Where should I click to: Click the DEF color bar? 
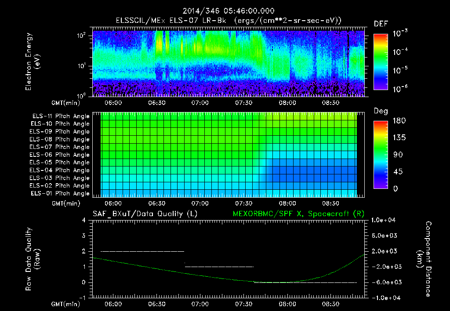381,61
